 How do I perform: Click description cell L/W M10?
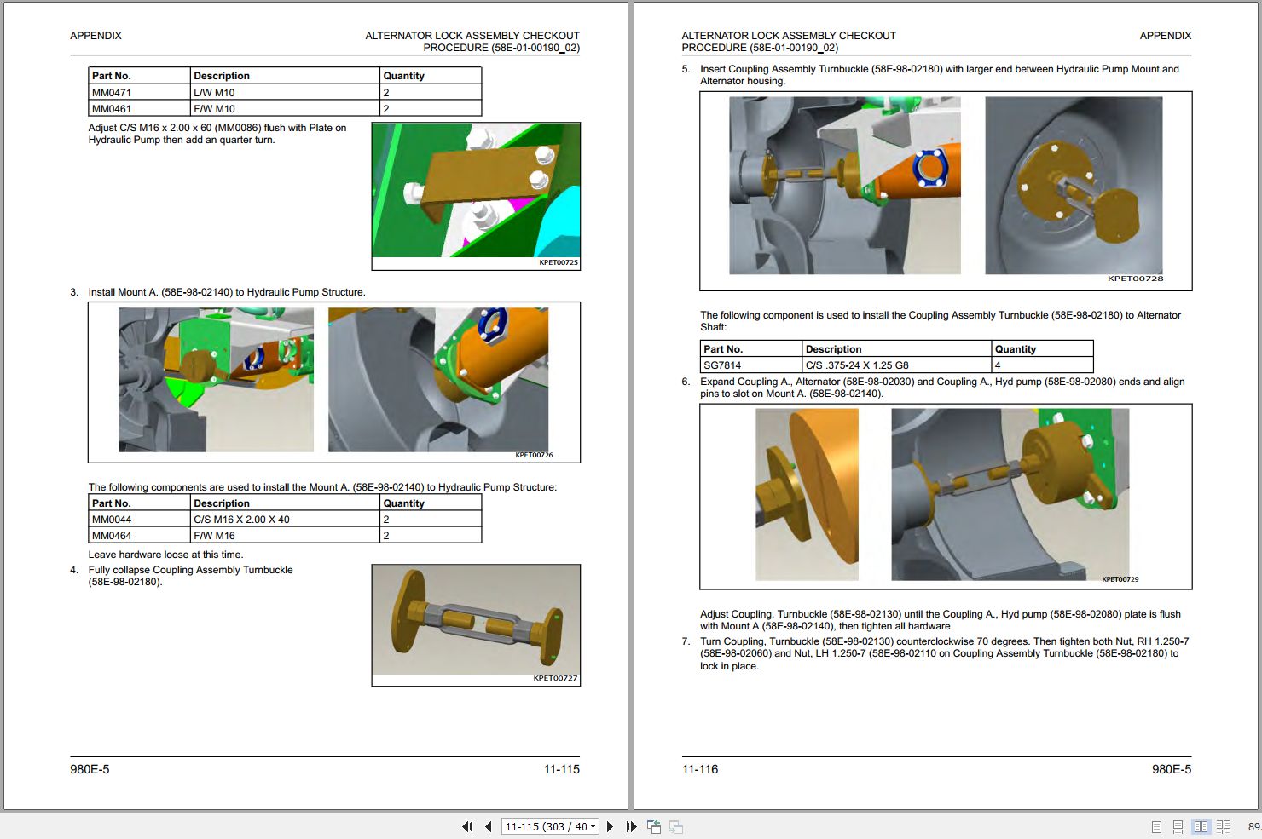285,92
